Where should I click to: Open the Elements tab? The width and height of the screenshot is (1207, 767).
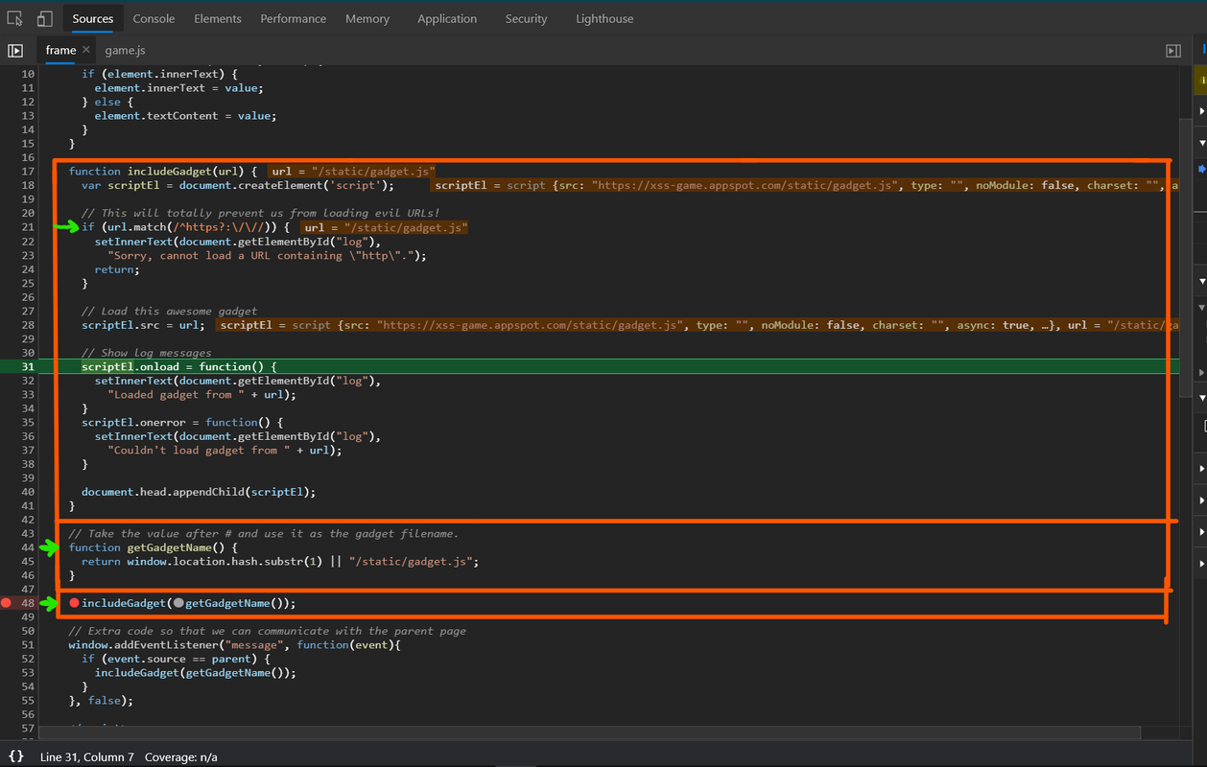(x=218, y=18)
